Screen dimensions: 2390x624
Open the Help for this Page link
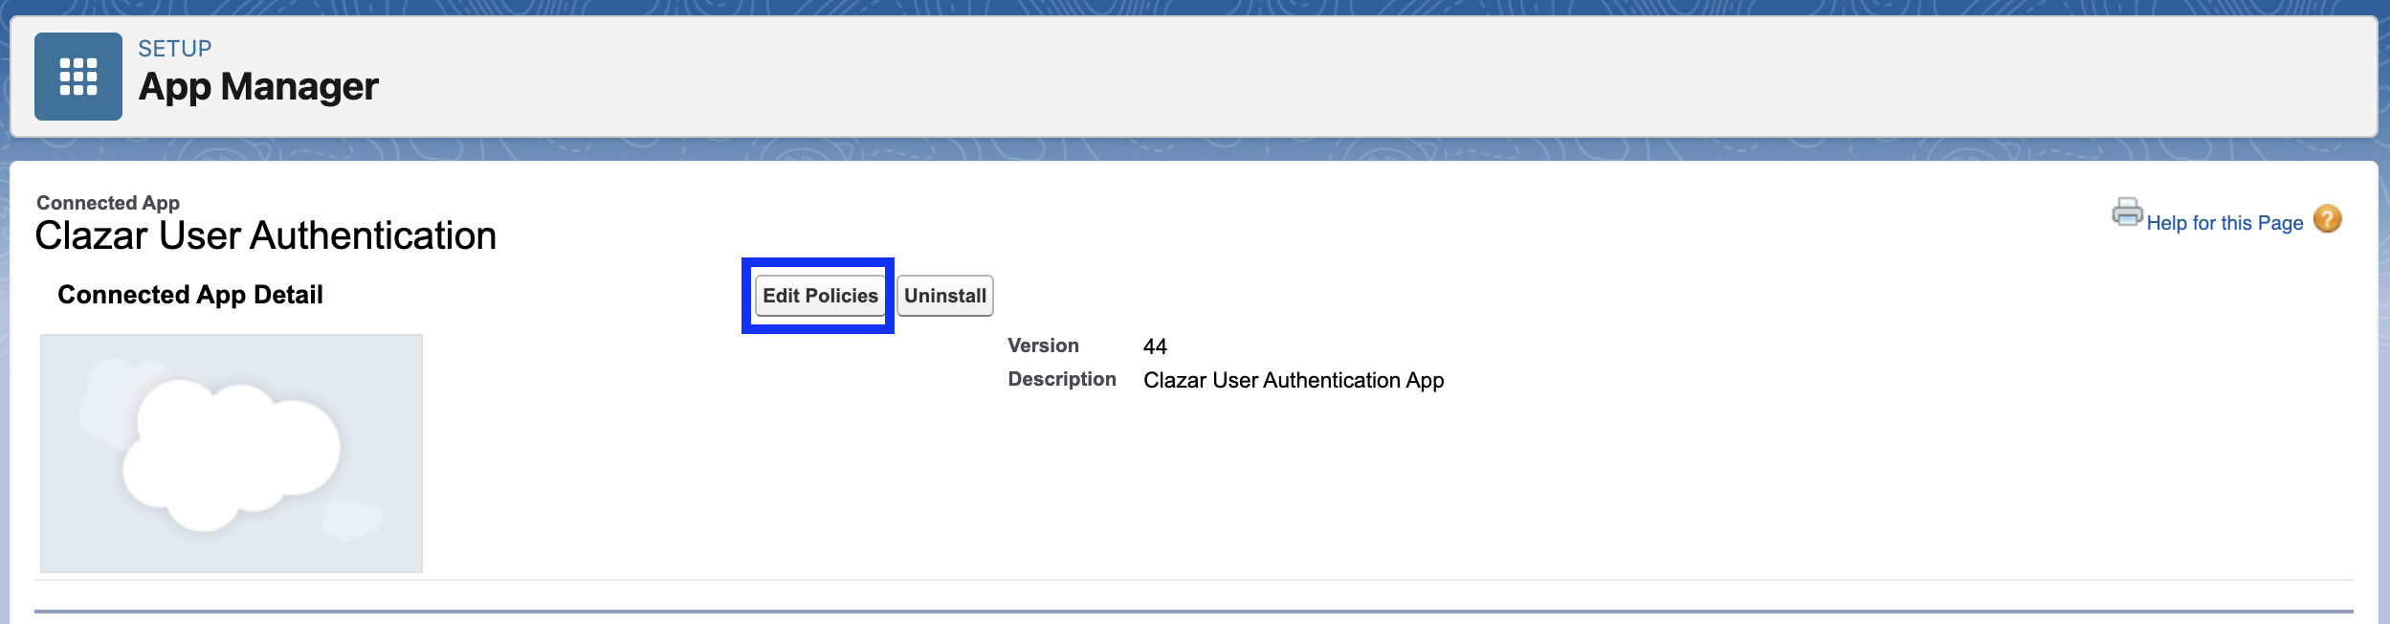tap(2224, 223)
